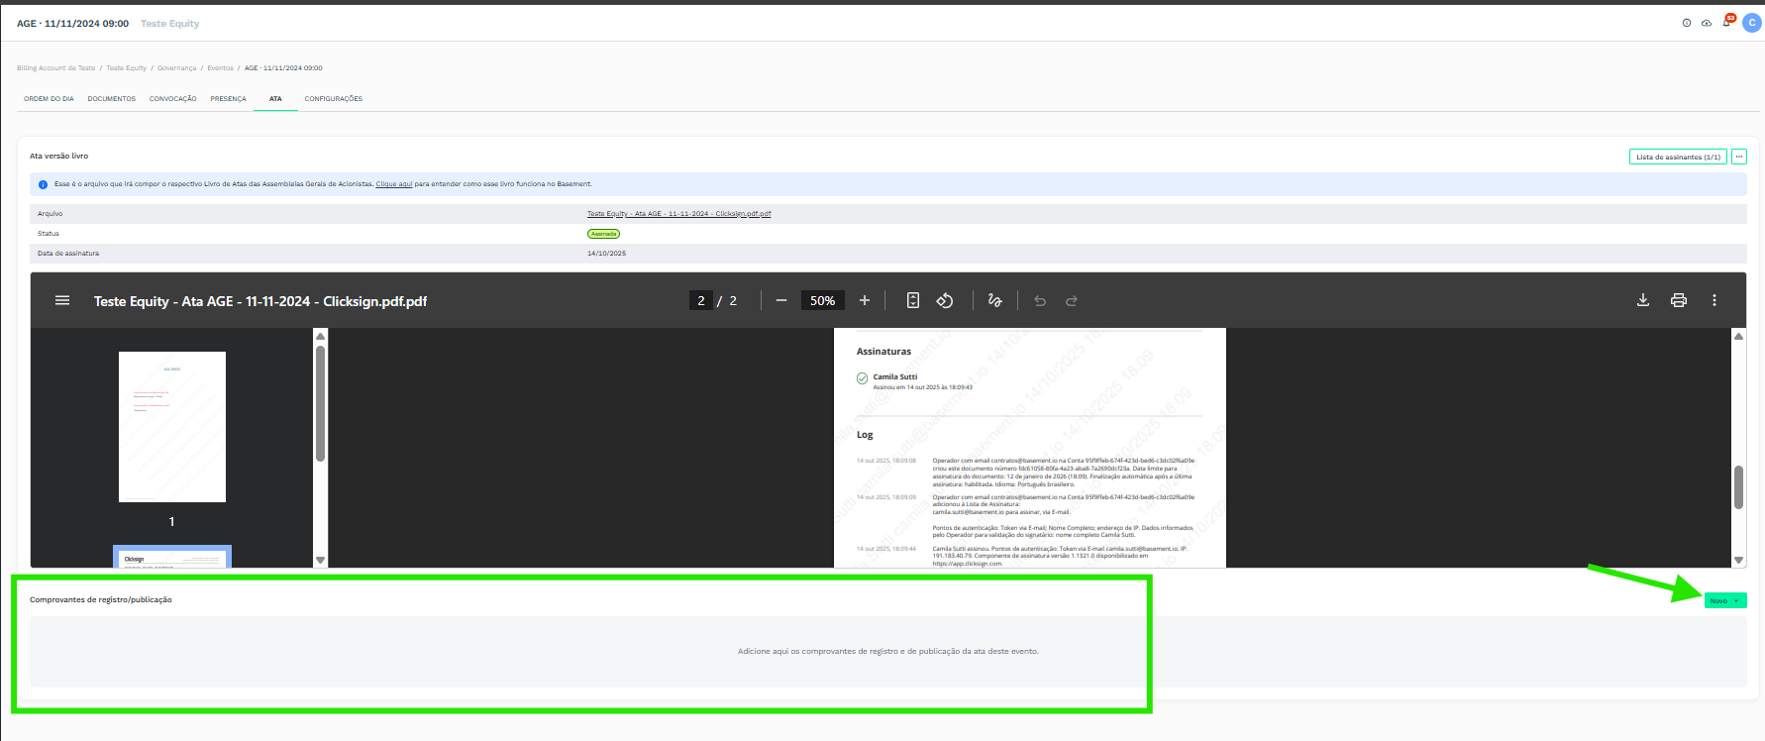Open PDF viewer more actions menu

1714,300
